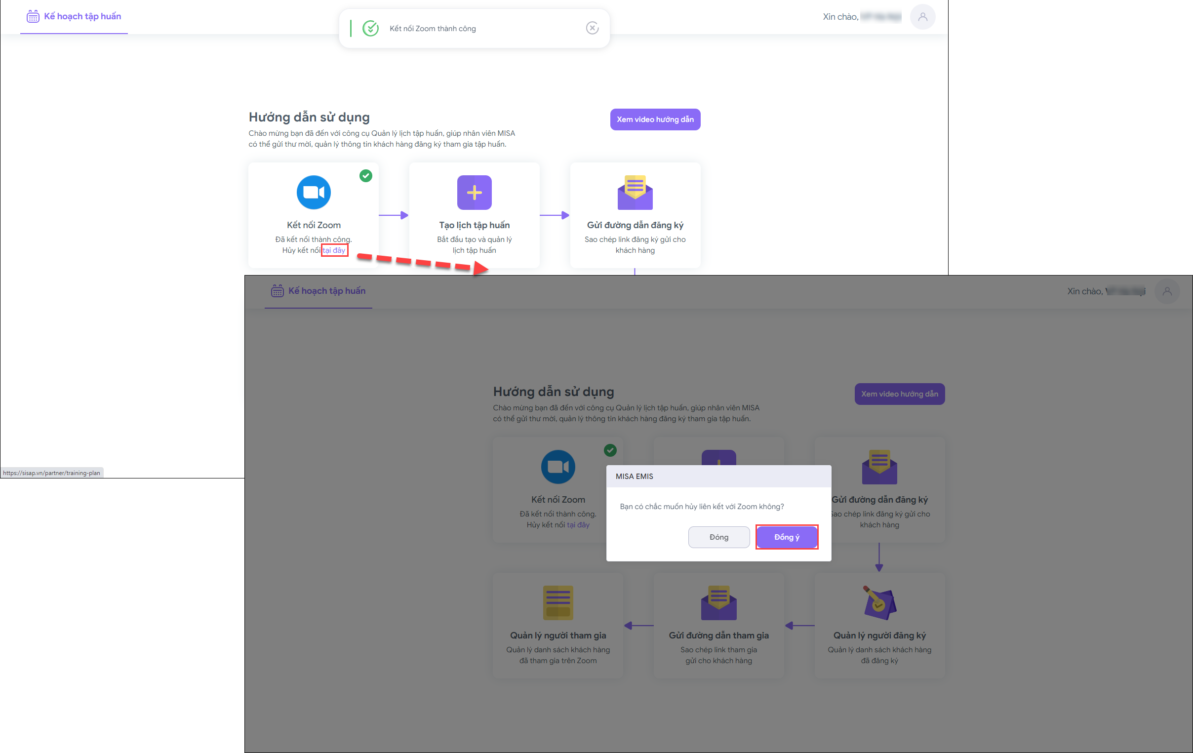
Task: Click the Gửi đường dẫn tham gia envelope icon
Action: [718, 602]
